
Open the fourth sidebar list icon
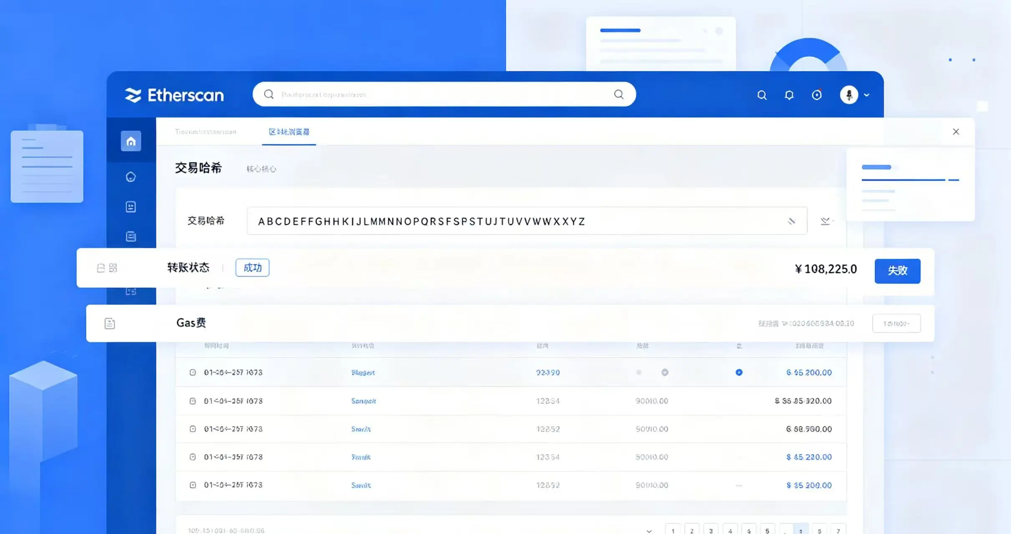click(x=131, y=236)
